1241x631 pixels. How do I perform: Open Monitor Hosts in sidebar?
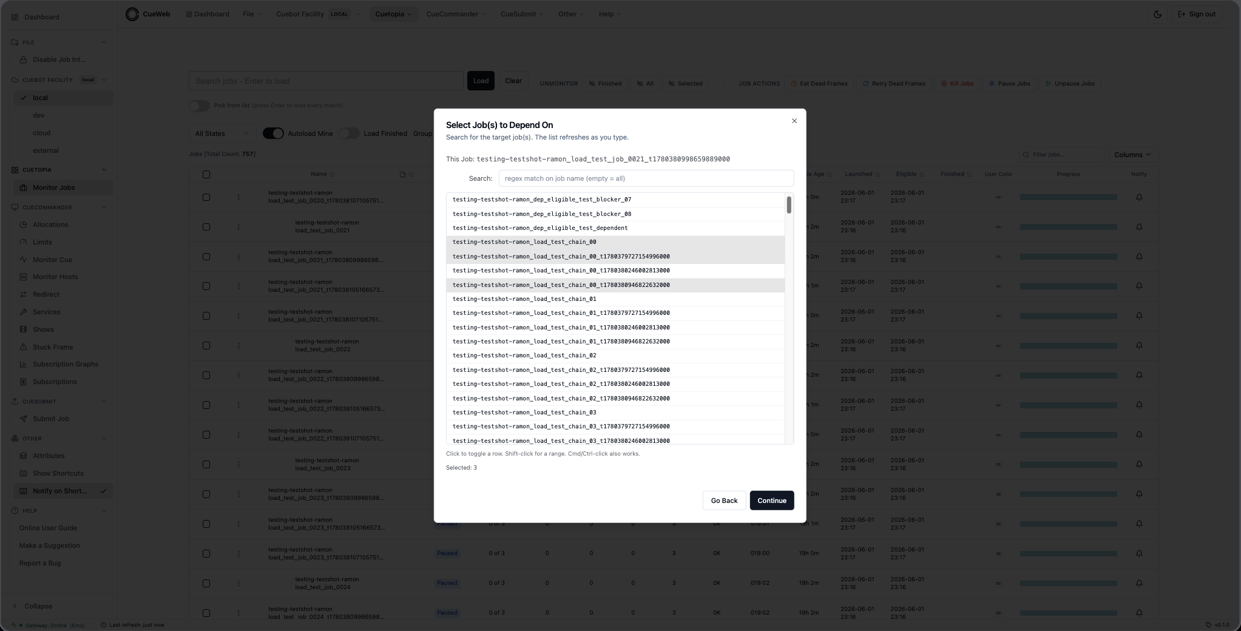[x=55, y=277]
